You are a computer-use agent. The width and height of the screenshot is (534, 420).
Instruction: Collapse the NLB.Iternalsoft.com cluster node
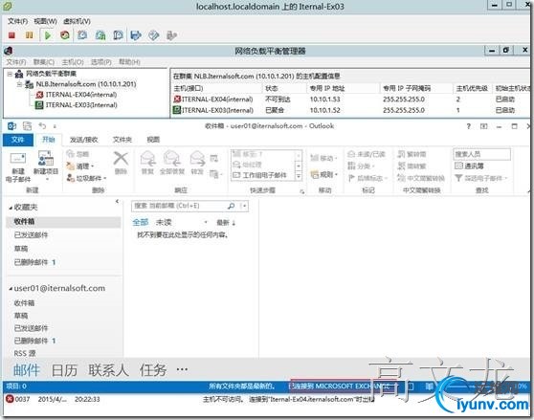point(19,84)
